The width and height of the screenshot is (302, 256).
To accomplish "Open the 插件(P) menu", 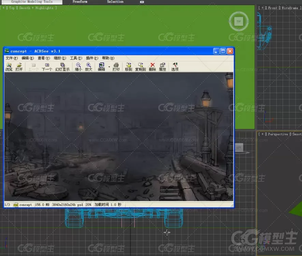I will [92, 58].
